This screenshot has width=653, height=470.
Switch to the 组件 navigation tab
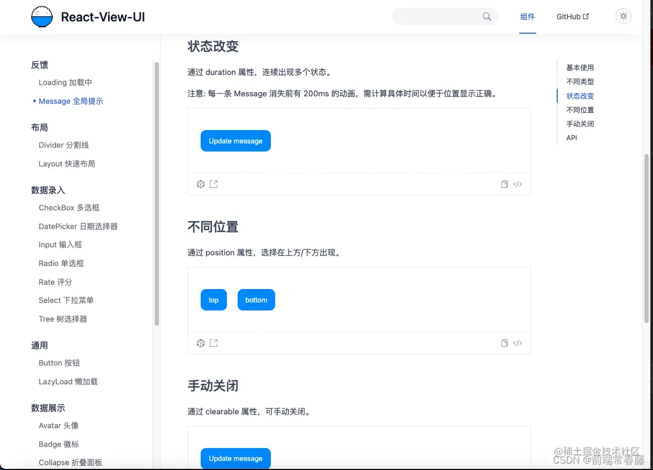tap(528, 17)
